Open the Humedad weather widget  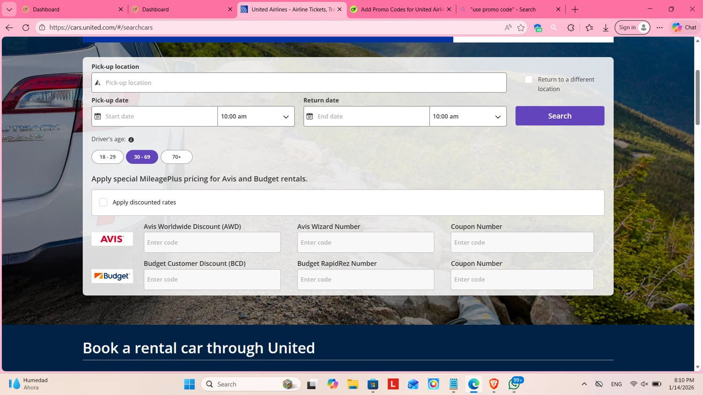(29, 384)
